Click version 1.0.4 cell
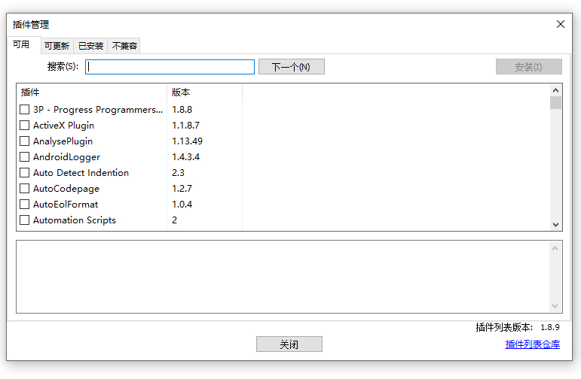Screen dimensions: 581x379 point(182,204)
